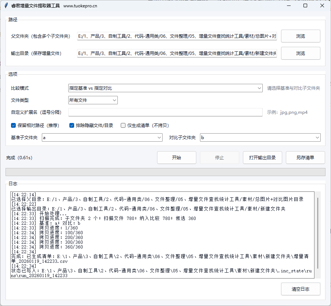
Task: Click the feather app icon in title bar
Action: click(x=6, y=6)
